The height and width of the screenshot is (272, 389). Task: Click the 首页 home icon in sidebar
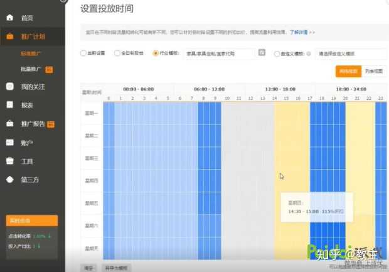9,18
